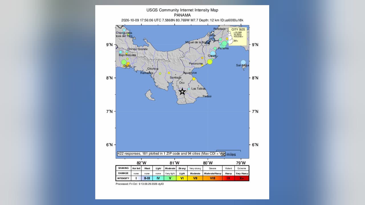The width and height of the screenshot is (365, 205).
Task: Select the cyan circle above the Changuinola label
Action: (x=124, y=30)
